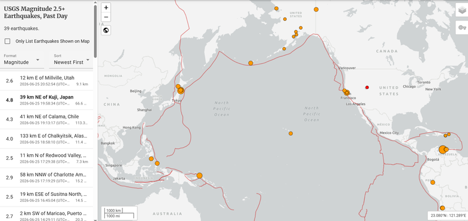Open the Format Magnitude dropdown
The image size is (468, 221).
click(22, 59)
